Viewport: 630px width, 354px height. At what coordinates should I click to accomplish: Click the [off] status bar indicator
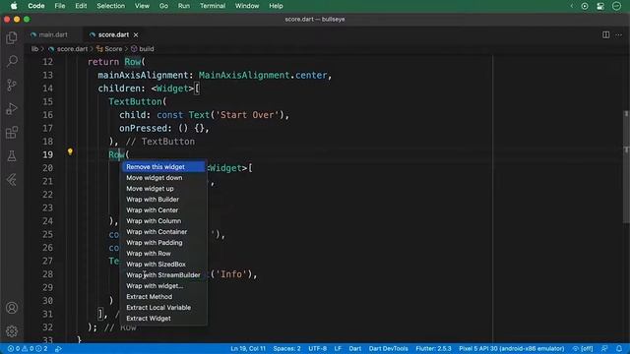pyautogui.click(x=583, y=349)
